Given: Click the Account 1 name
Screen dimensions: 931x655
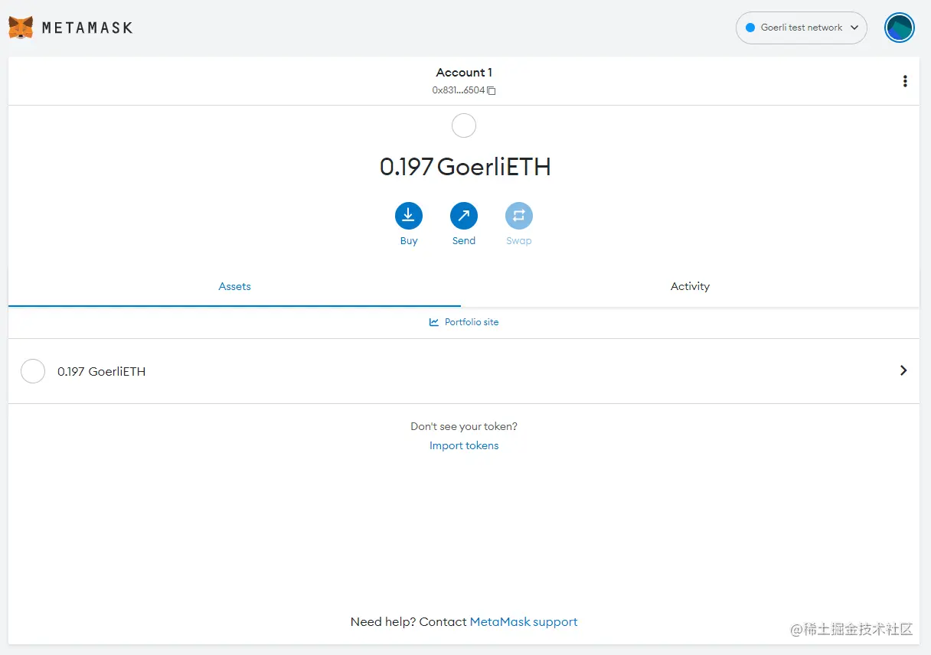Looking at the screenshot, I should [x=464, y=73].
